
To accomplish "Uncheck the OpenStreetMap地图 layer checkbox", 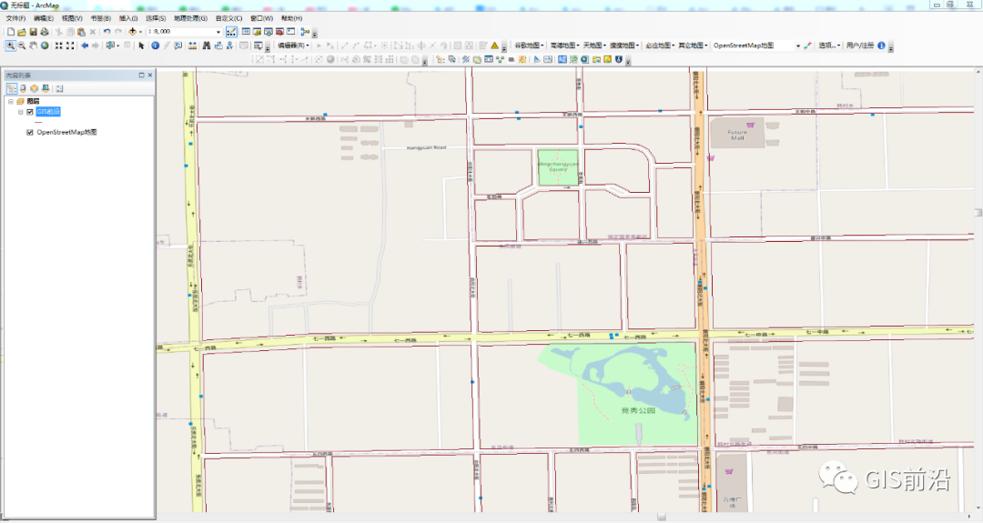I will tap(29, 133).
